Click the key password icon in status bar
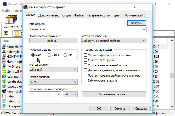The image size is (175, 116). click(8, 113)
